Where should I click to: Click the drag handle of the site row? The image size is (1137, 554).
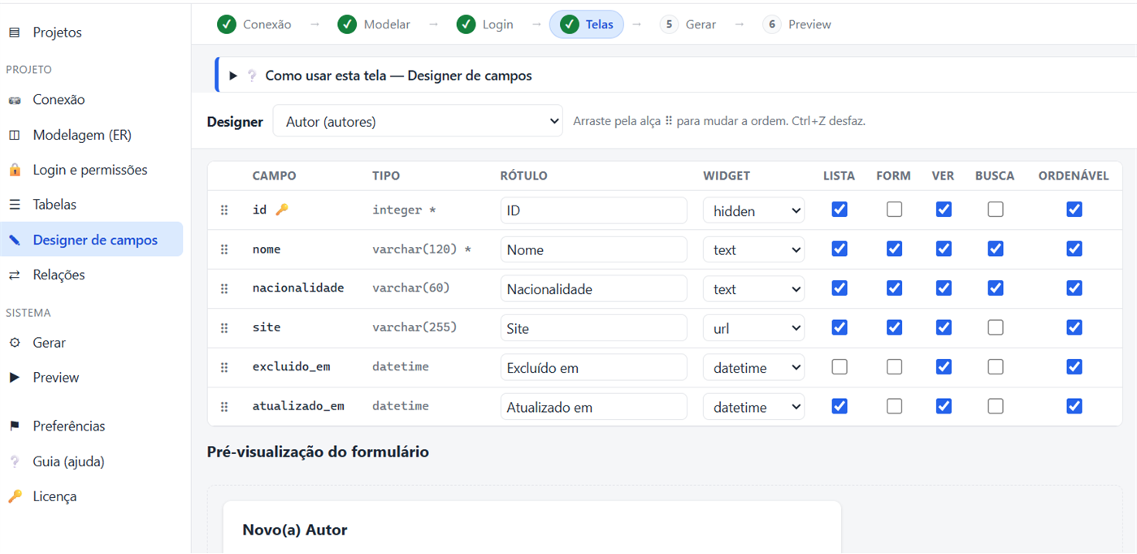point(224,328)
